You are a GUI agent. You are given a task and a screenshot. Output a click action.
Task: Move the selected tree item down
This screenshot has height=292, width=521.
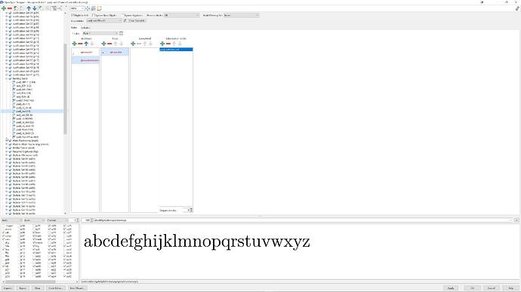(35, 8)
